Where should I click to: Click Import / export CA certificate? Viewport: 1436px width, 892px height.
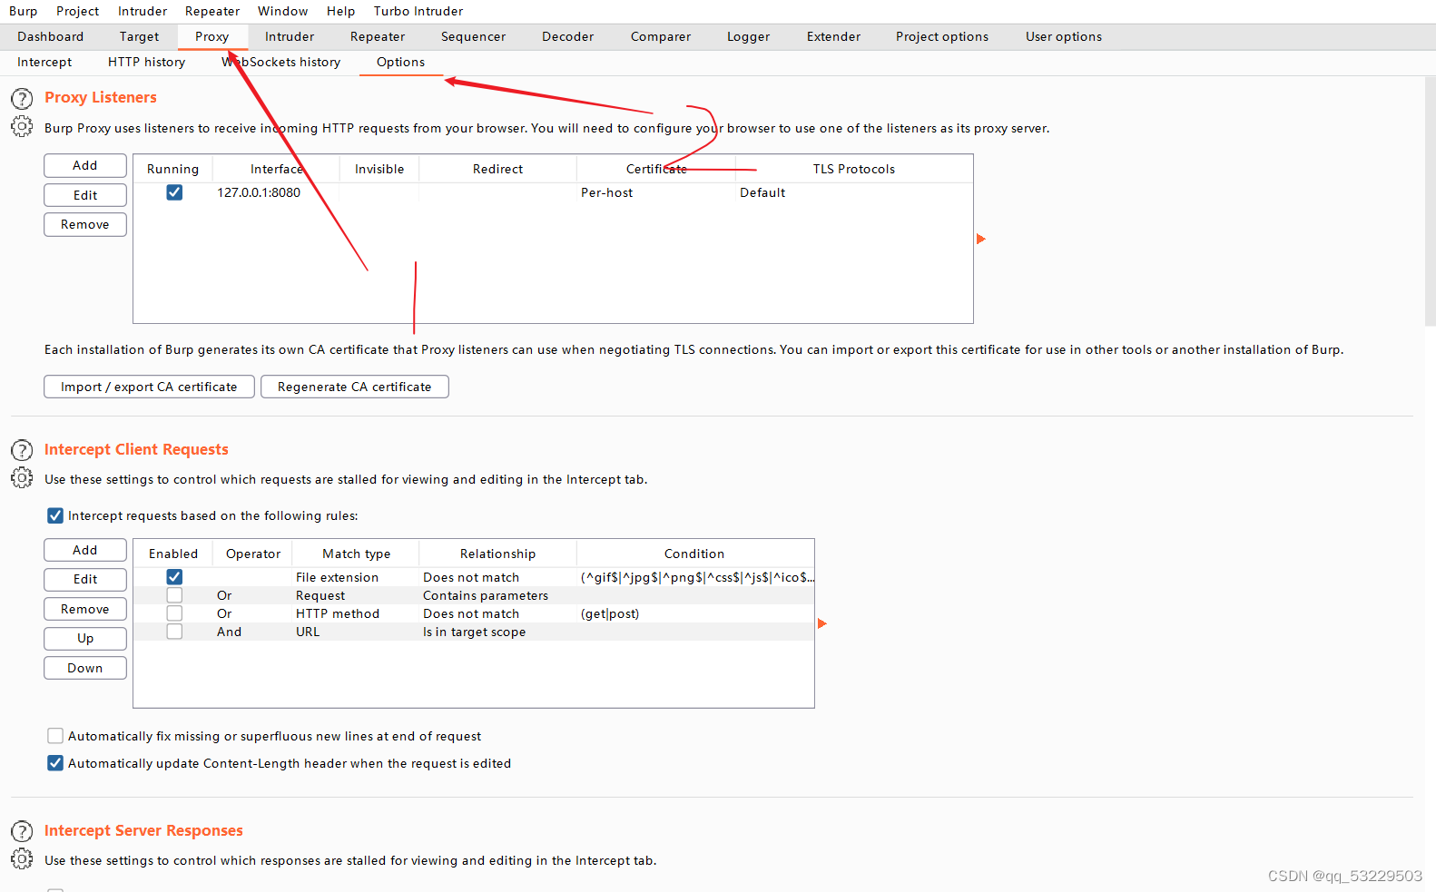[x=149, y=387]
